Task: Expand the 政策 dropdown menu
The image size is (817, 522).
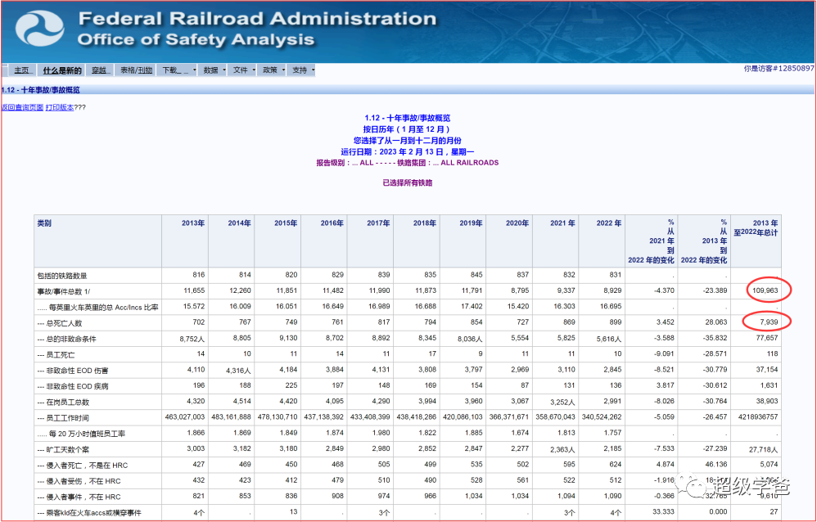Action: pyautogui.click(x=272, y=70)
